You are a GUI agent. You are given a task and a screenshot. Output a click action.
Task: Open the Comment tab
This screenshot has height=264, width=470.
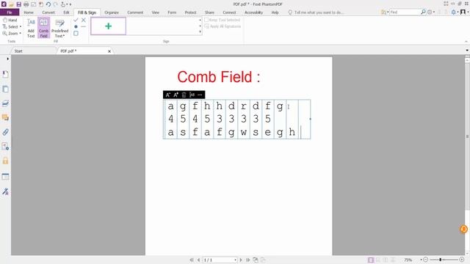pyautogui.click(x=135, y=12)
